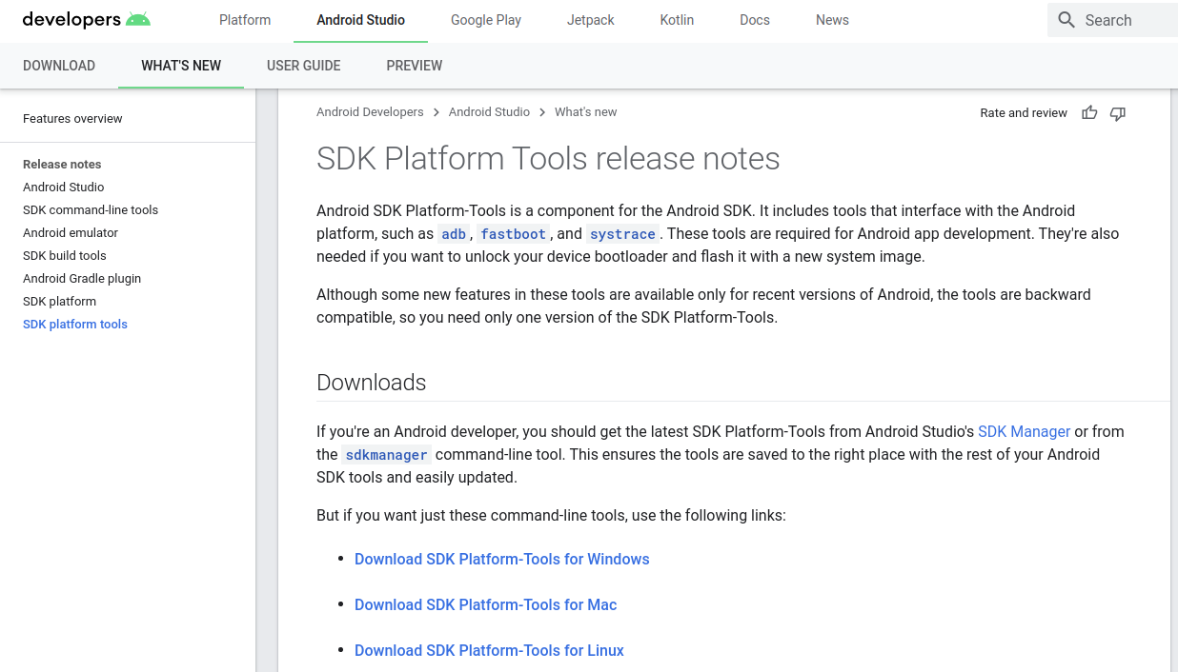The width and height of the screenshot is (1178, 672).
Task: Click the Downloads section heading
Action: [x=372, y=383]
